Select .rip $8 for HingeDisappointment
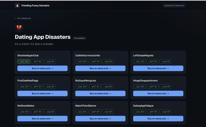The width and height of the screenshot is (206, 127). click(165, 87)
